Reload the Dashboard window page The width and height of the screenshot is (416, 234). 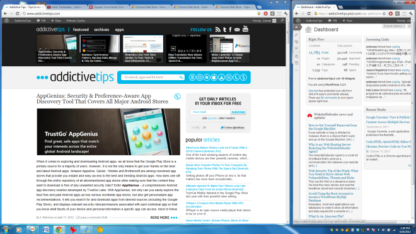click(x=309, y=13)
